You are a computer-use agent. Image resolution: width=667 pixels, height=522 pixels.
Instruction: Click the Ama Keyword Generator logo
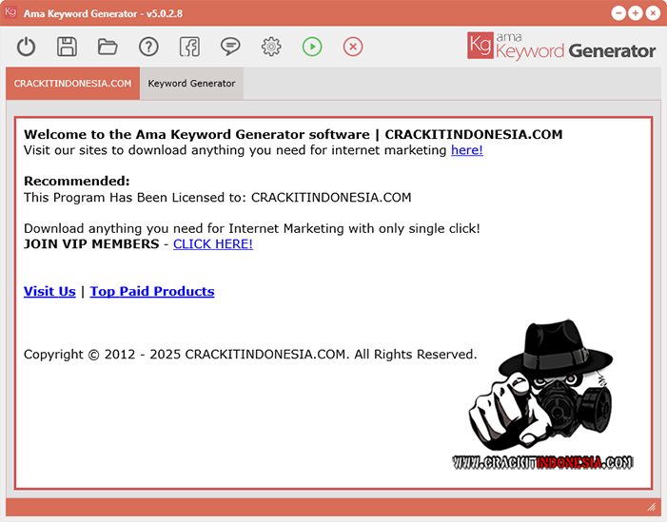pyautogui.click(x=561, y=47)
